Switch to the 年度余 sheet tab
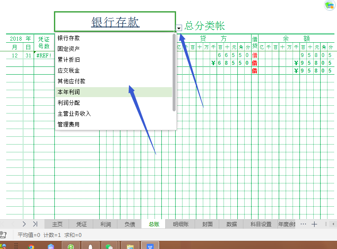Screen dimensions: 337x249 tap(287, 224)
